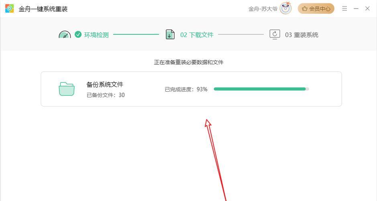The width and height of the screenshot is (377, 201).
Task: Click the 下载文件 download document icon
Action: [x=170, y=35]
